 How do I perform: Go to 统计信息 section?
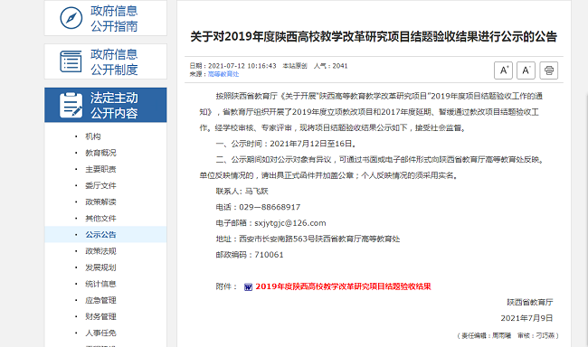point(100,284)
